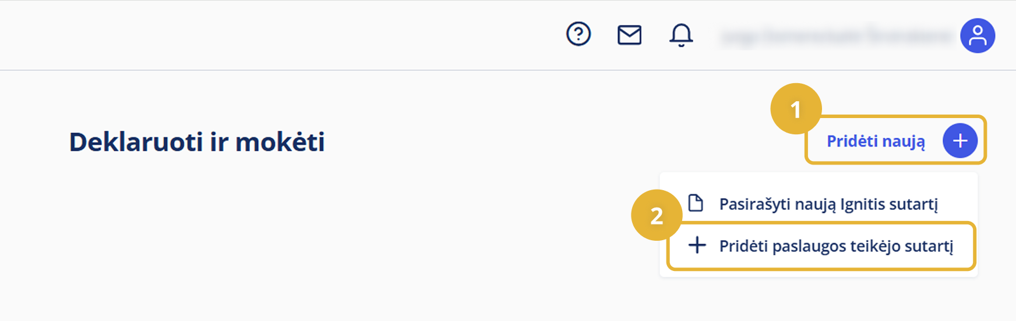The image size is (1016, 321).
Task: Click the yellow step 1 badge
Action: pyautogui.click(x=796, y=109)
